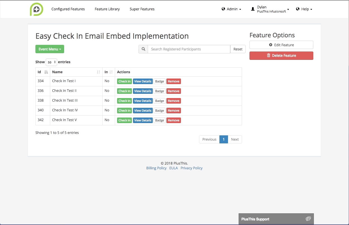Viewport: 349px width, 225px height.
Task: Open the PlusThis Support chat bar
Action: 276,219
